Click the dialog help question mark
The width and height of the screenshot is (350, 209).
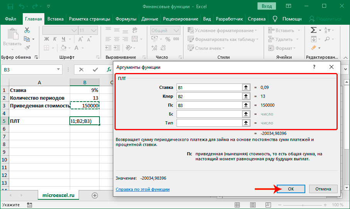314,67
